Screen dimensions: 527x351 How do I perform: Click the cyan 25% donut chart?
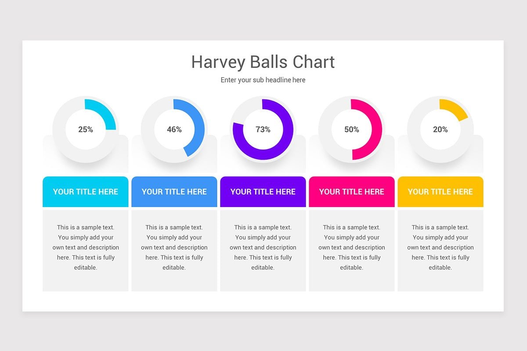[x=86, y=129]
